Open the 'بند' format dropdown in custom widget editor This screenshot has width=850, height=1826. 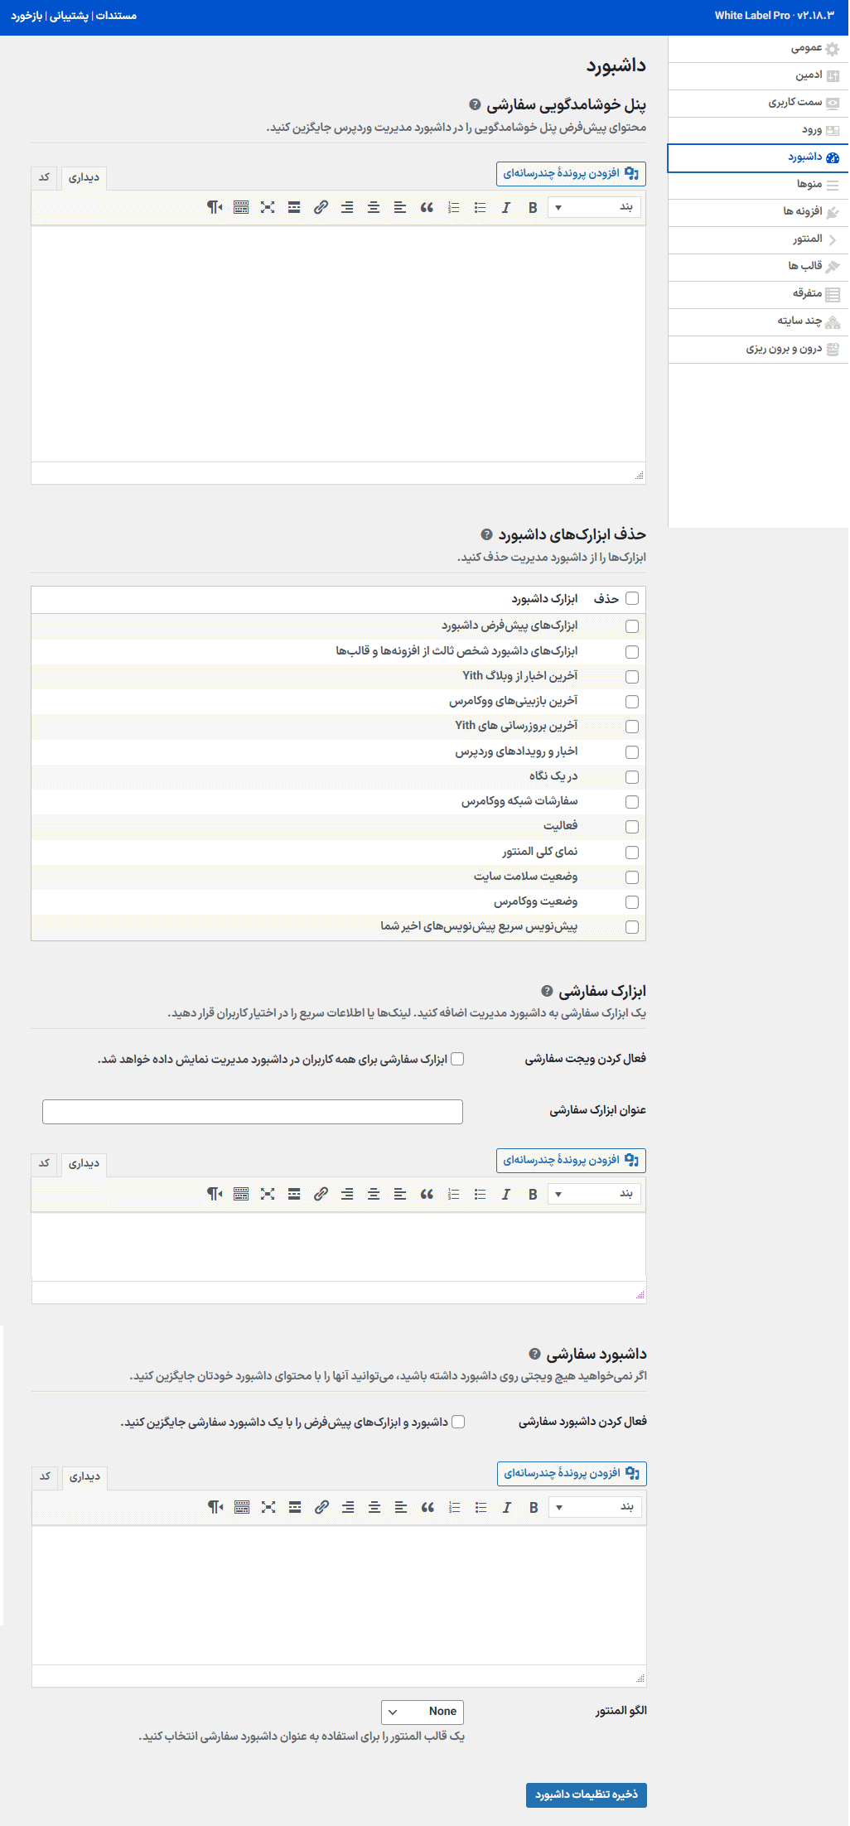[595, 1195]
